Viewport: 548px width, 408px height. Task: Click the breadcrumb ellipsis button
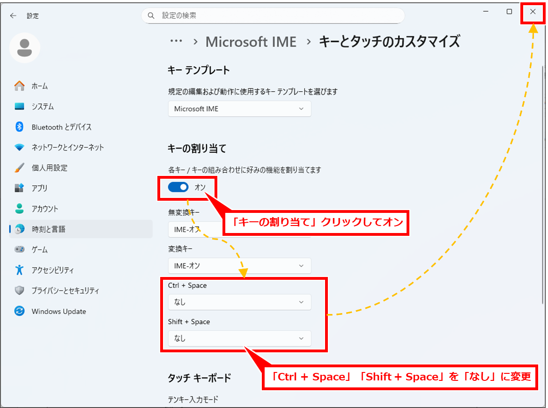pyautogui.click(x=176, y=41)
